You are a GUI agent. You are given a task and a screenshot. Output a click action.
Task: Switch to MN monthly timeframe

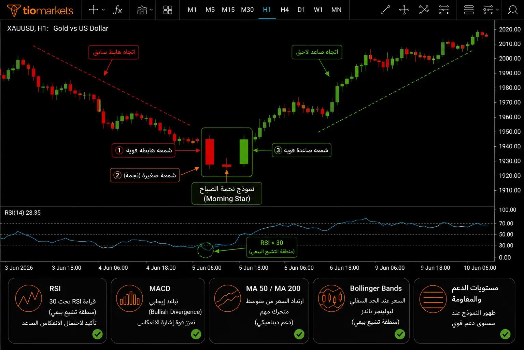336,10
